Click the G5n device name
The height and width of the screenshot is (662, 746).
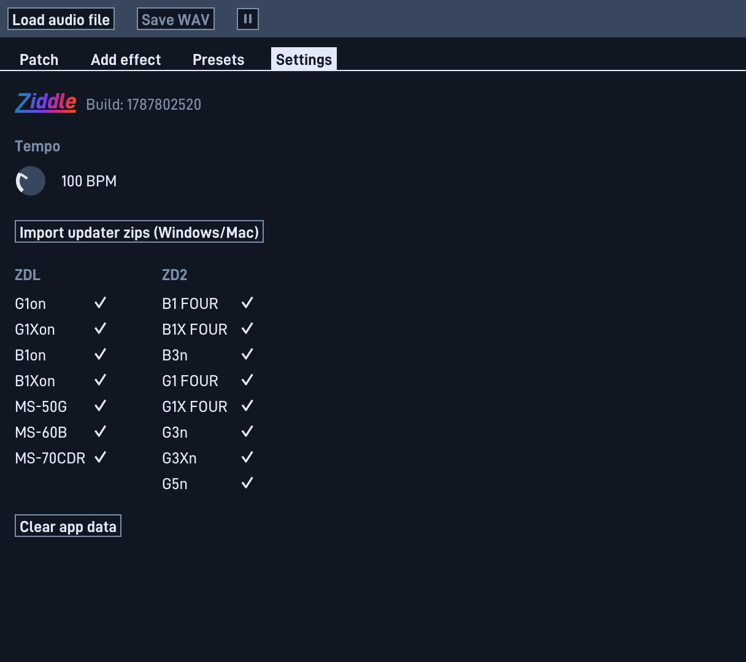click(x=175, y=484)
